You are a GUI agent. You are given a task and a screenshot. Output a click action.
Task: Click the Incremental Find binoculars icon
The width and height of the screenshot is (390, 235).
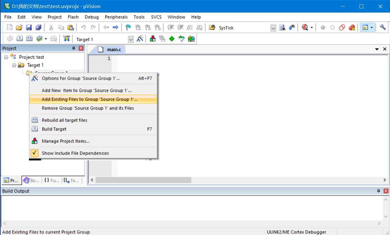[292, 28]
